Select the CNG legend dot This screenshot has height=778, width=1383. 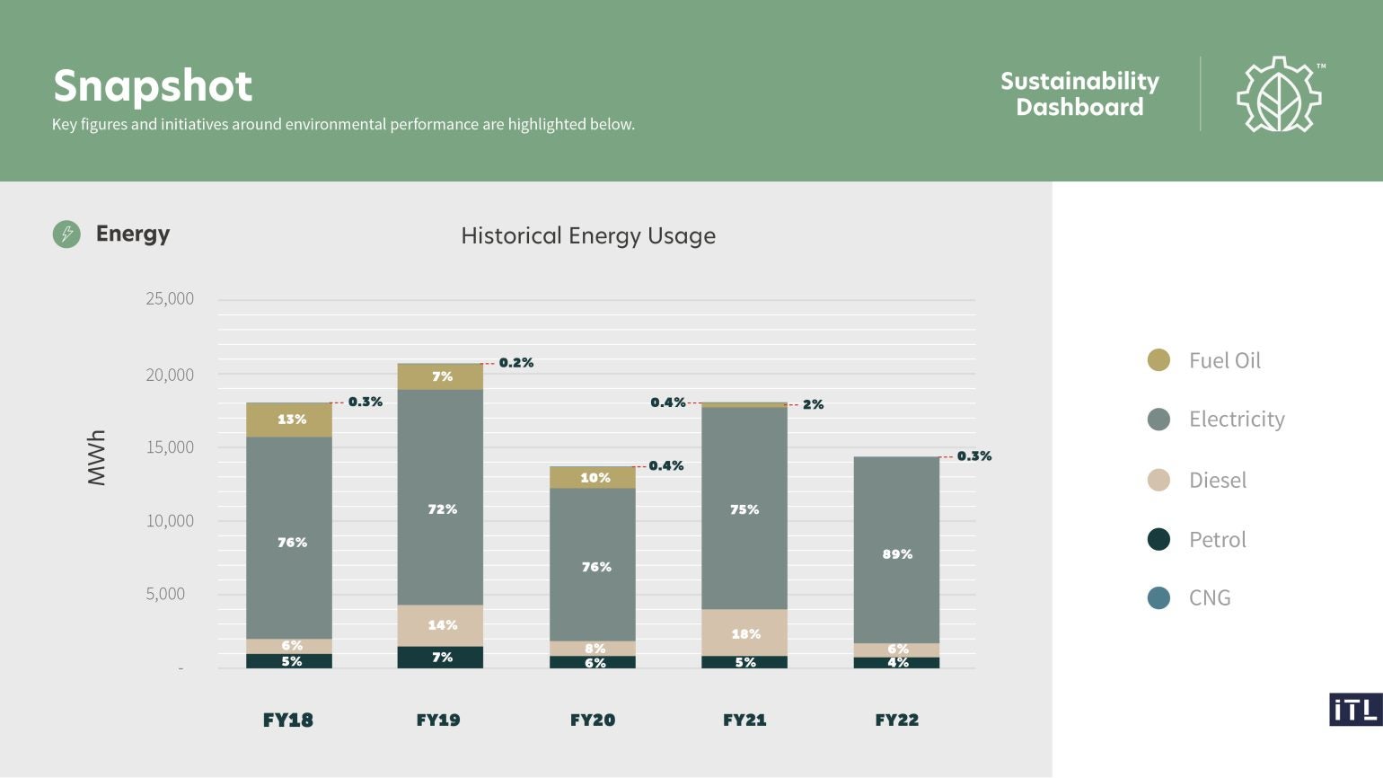tap(1158, 597)
